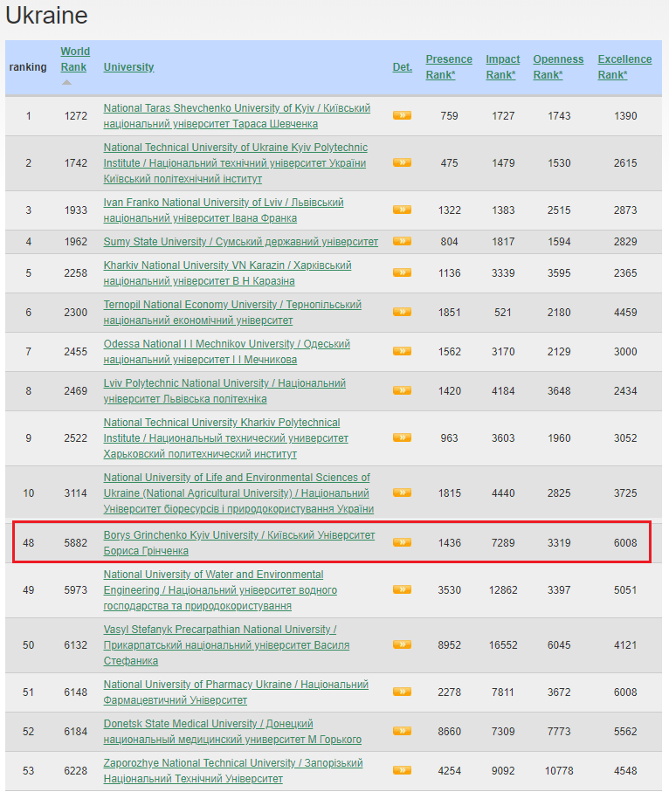
Task: Open details icon for Kyiv Polytechnic Institute row
Action: pos(402,162)
